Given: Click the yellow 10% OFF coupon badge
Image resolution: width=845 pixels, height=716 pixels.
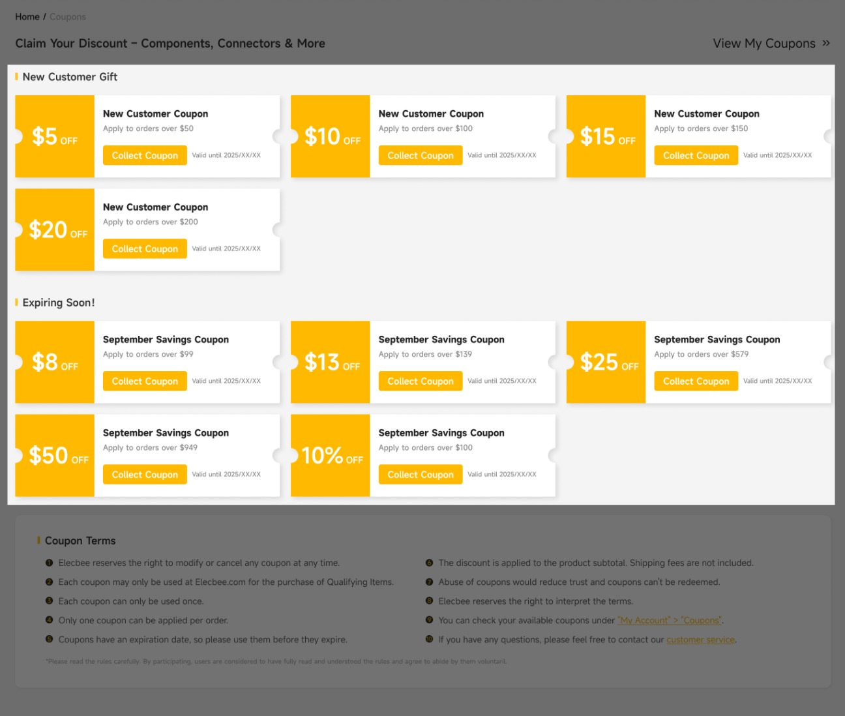Looking at the screenshot, I should (x=331, y=455).
